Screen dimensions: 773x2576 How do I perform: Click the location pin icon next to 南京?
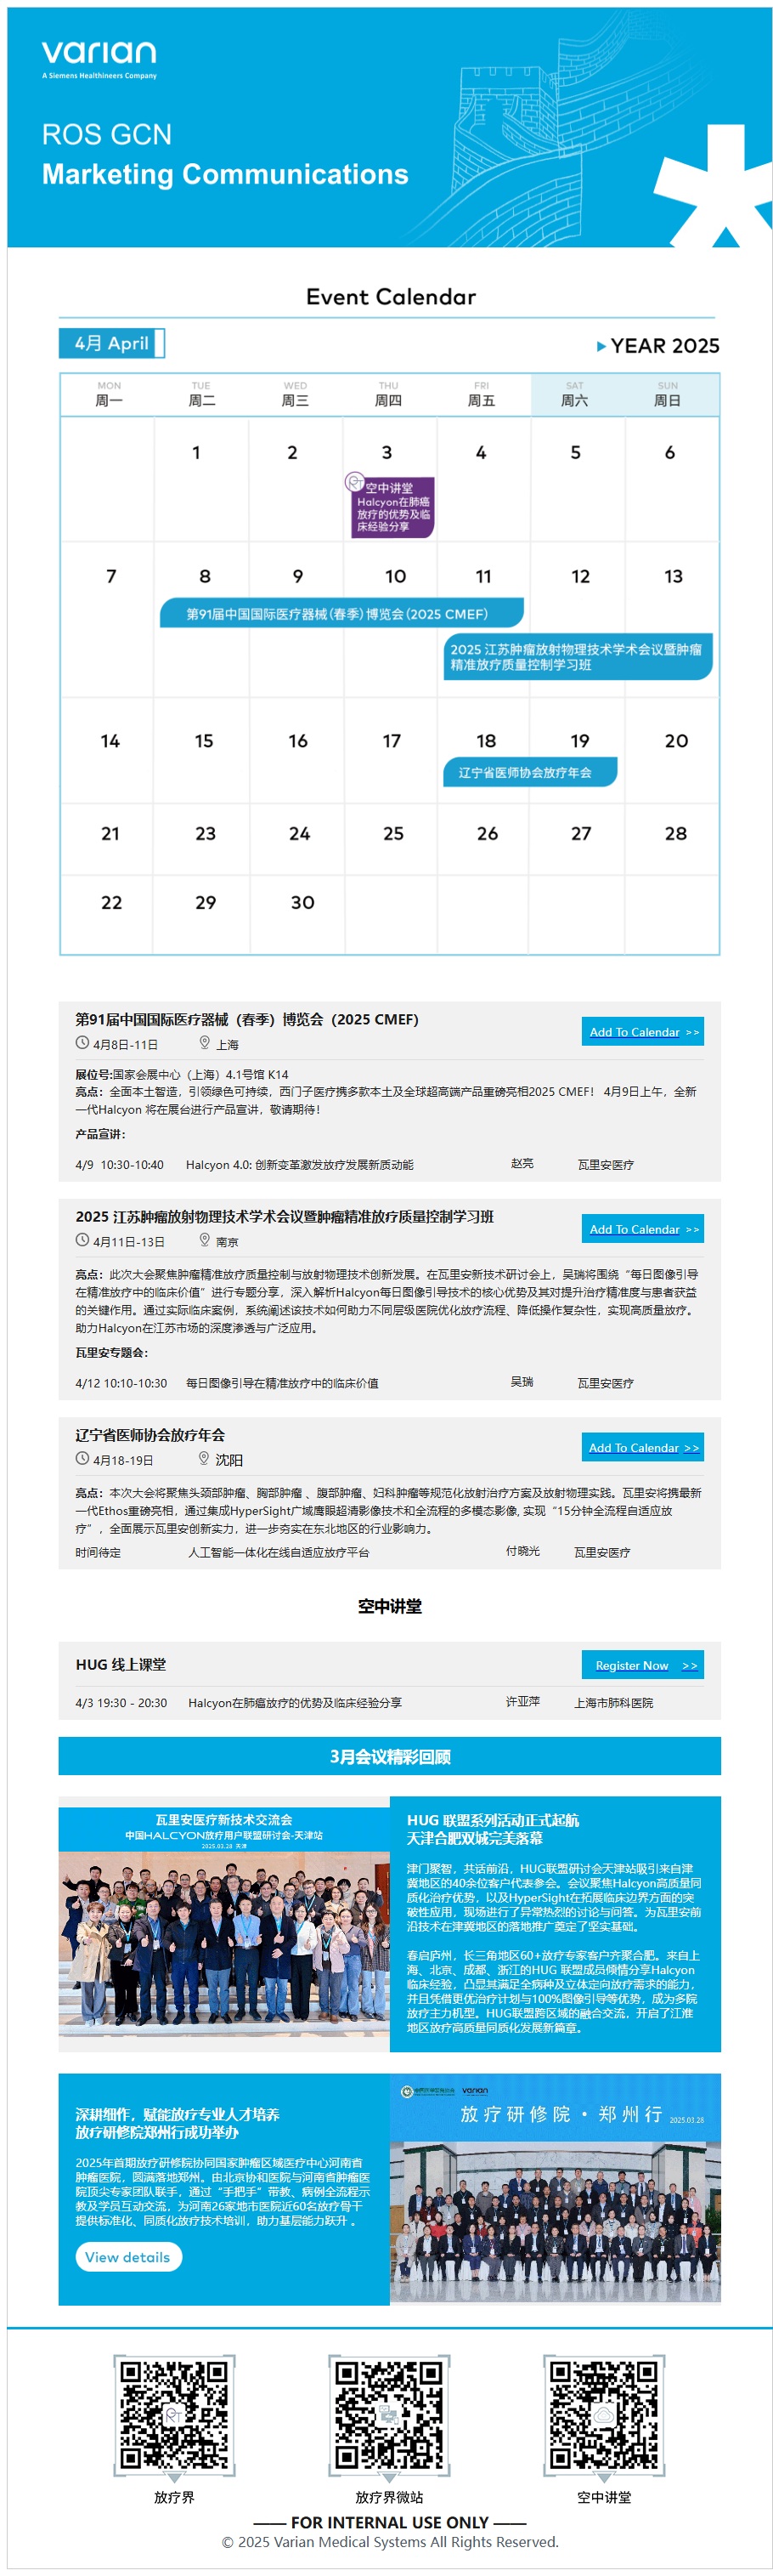205,1240
